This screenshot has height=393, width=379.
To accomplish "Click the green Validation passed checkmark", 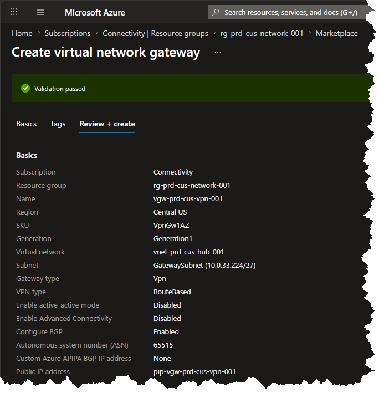I will [25, 88].
